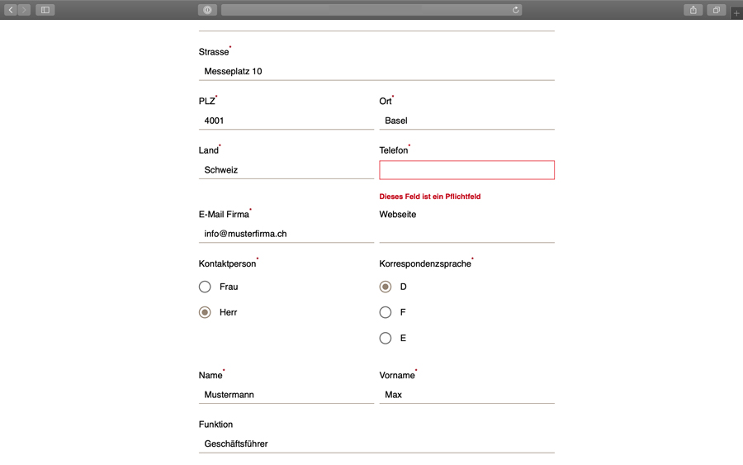Image resolution: width=743 pixels, height=465 pixels.
Task: Click the Webseite label
Action: pyautogui.click(x=398, y=214)
